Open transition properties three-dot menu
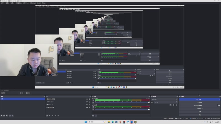The width and height of the screenshot is (221, 124). tap(176, 105)
